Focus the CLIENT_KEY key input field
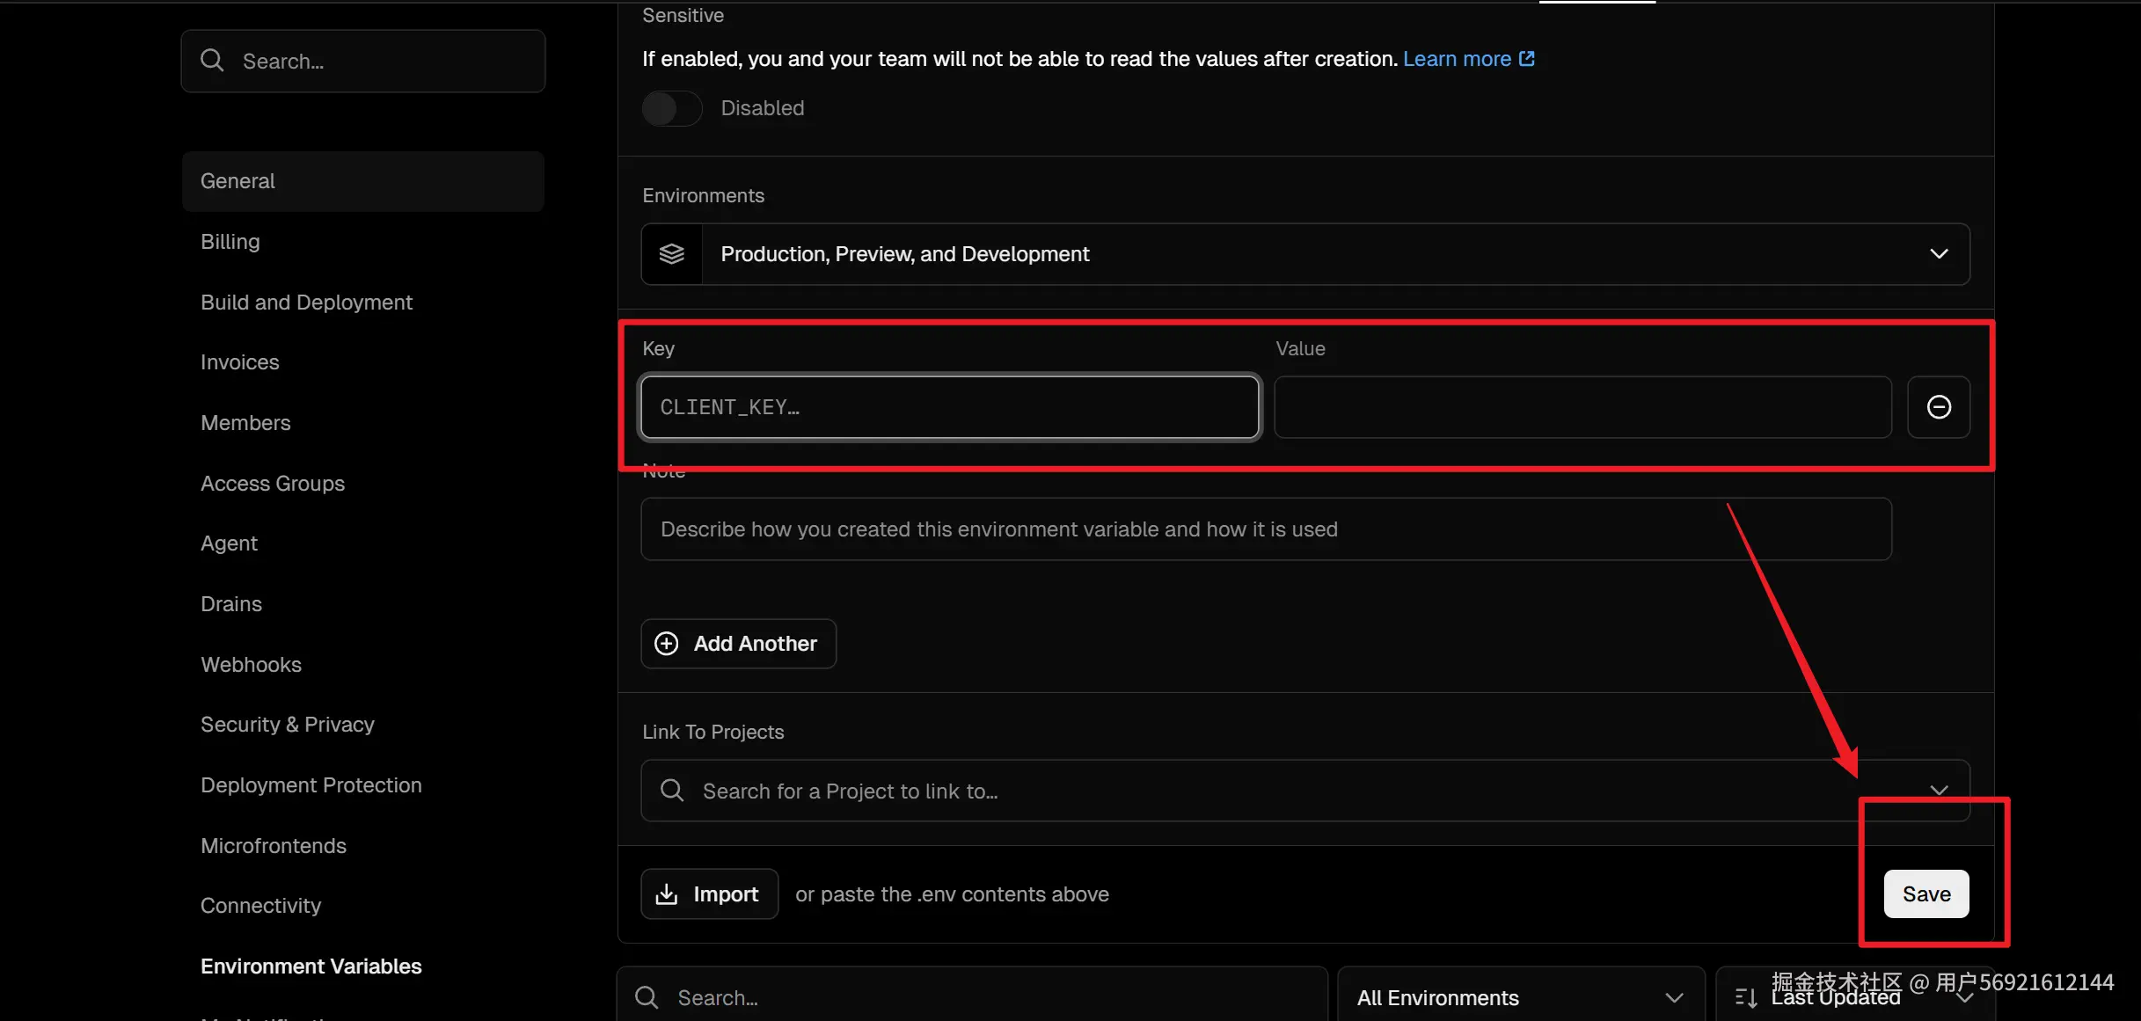Image resolution: width=2141 pixels, height=1021 pixels. [x=950, y=407]
